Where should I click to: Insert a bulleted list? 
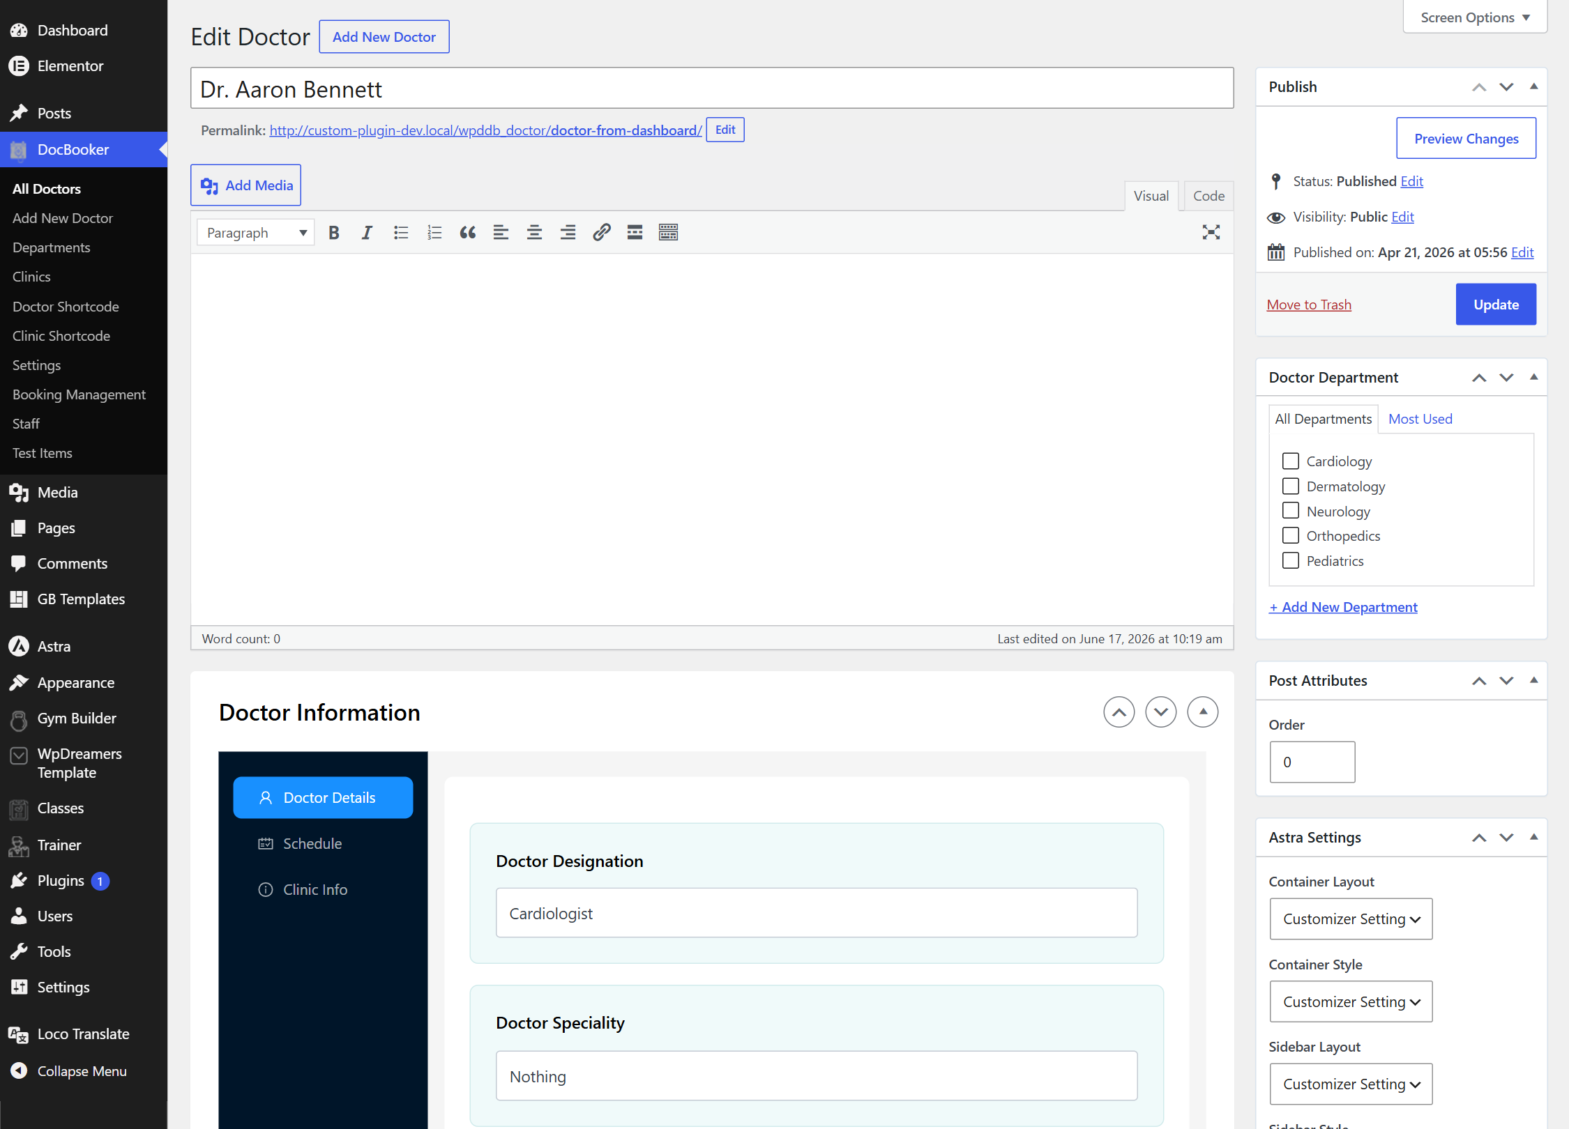(400, 233)
